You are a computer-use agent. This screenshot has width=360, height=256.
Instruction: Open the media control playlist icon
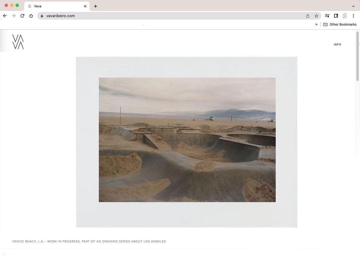327,16
